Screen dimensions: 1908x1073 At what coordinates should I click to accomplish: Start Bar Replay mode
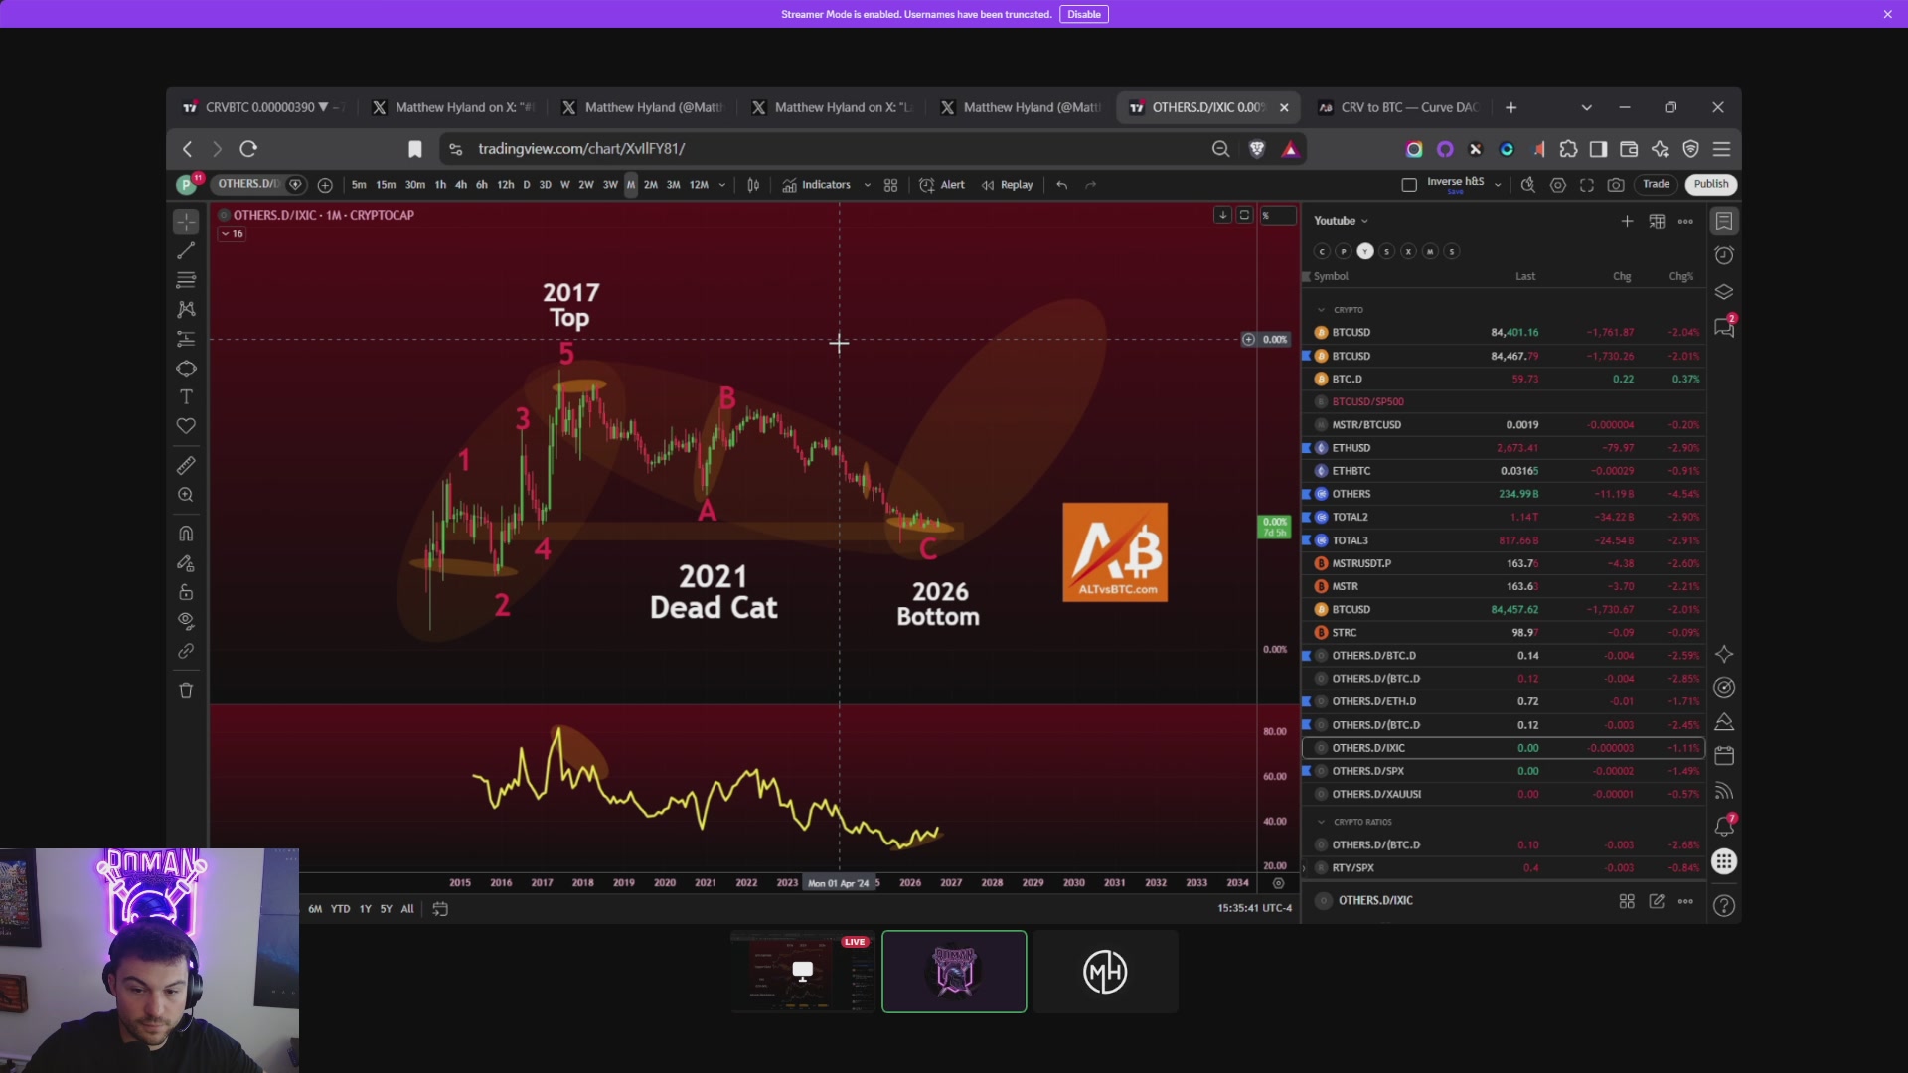point(1008,185)
